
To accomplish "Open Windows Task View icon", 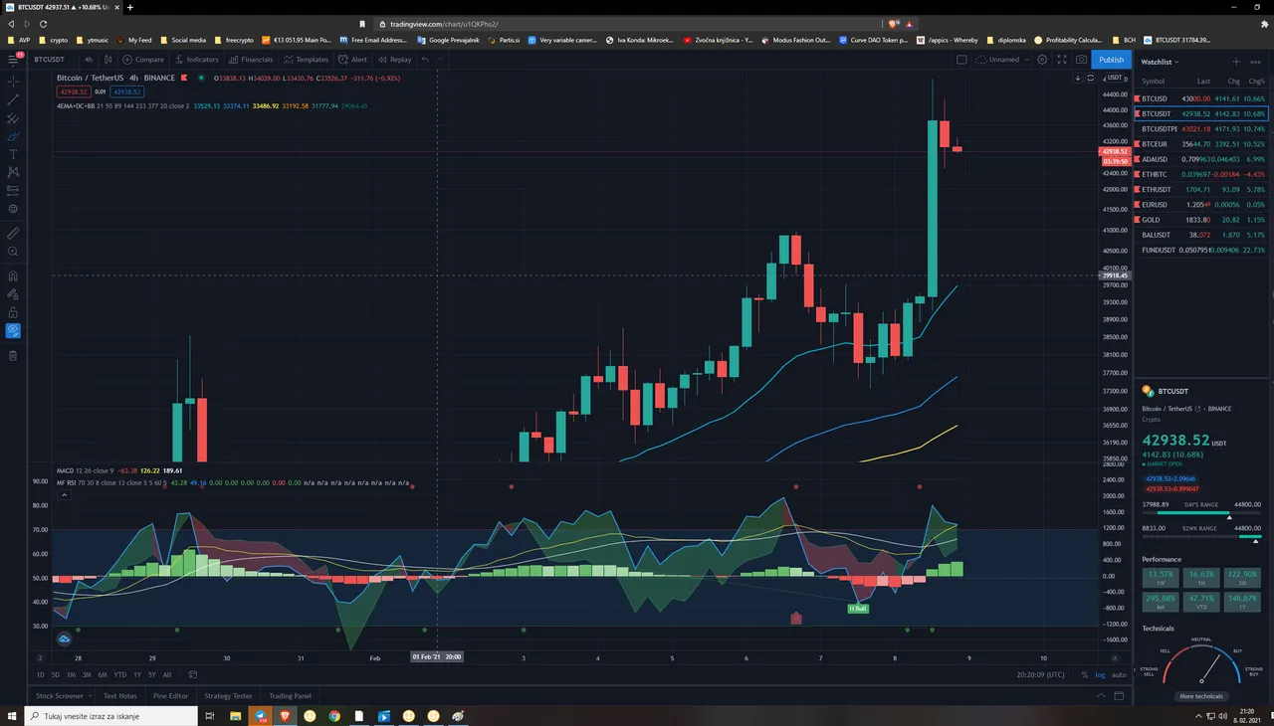I will coord(210,716).
